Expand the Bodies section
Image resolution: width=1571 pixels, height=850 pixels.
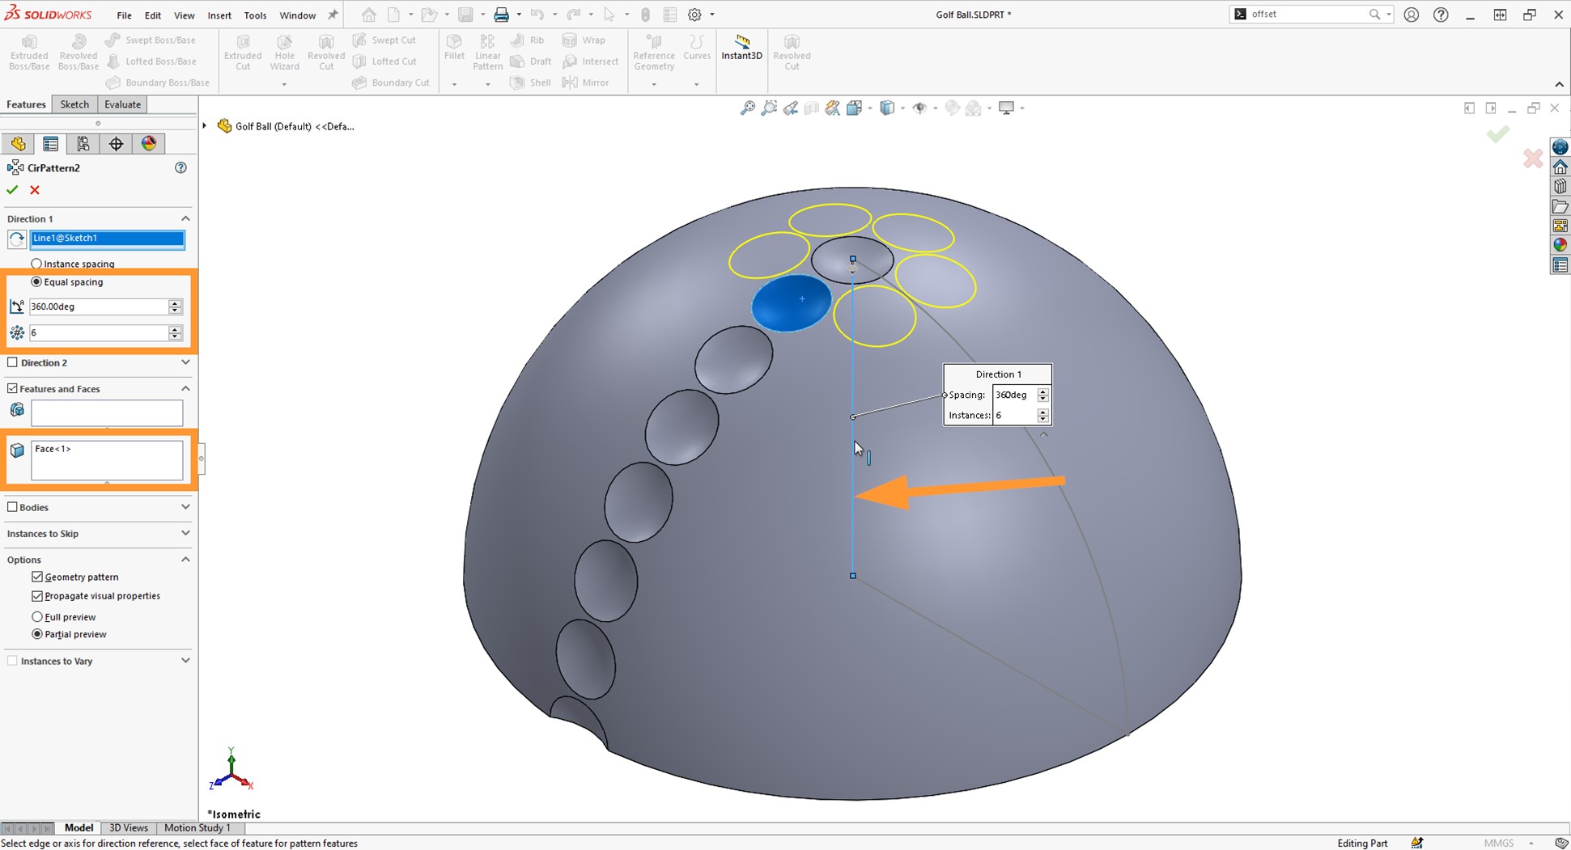click(x=185, y=507)
